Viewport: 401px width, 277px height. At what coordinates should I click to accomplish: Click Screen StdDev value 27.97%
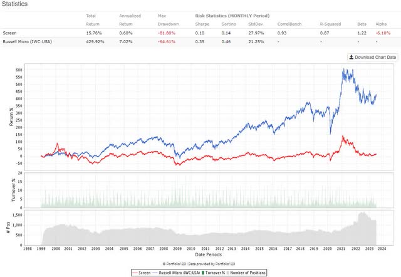point(256,33)
